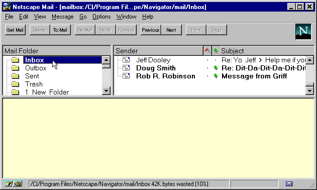The height and width of the screenshot is (190, 317).
Task: Open the Message menu
Action: [63, 17]
